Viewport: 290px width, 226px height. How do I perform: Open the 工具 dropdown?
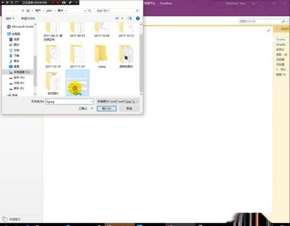(x=86, y=108)
